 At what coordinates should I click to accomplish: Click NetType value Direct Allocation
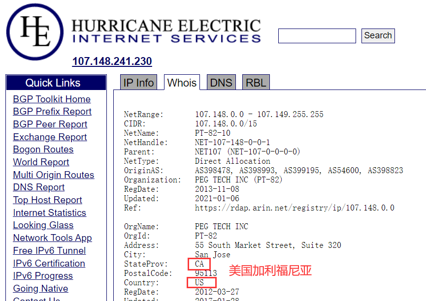[x=232, y=161]
